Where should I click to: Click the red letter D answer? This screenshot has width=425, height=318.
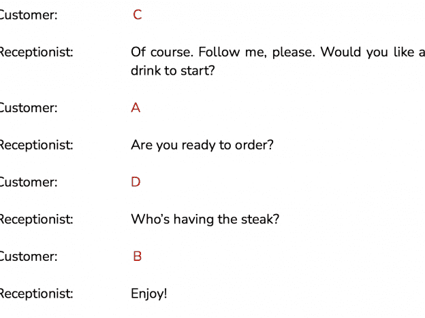pyautogui.click(x=136, y=182)
